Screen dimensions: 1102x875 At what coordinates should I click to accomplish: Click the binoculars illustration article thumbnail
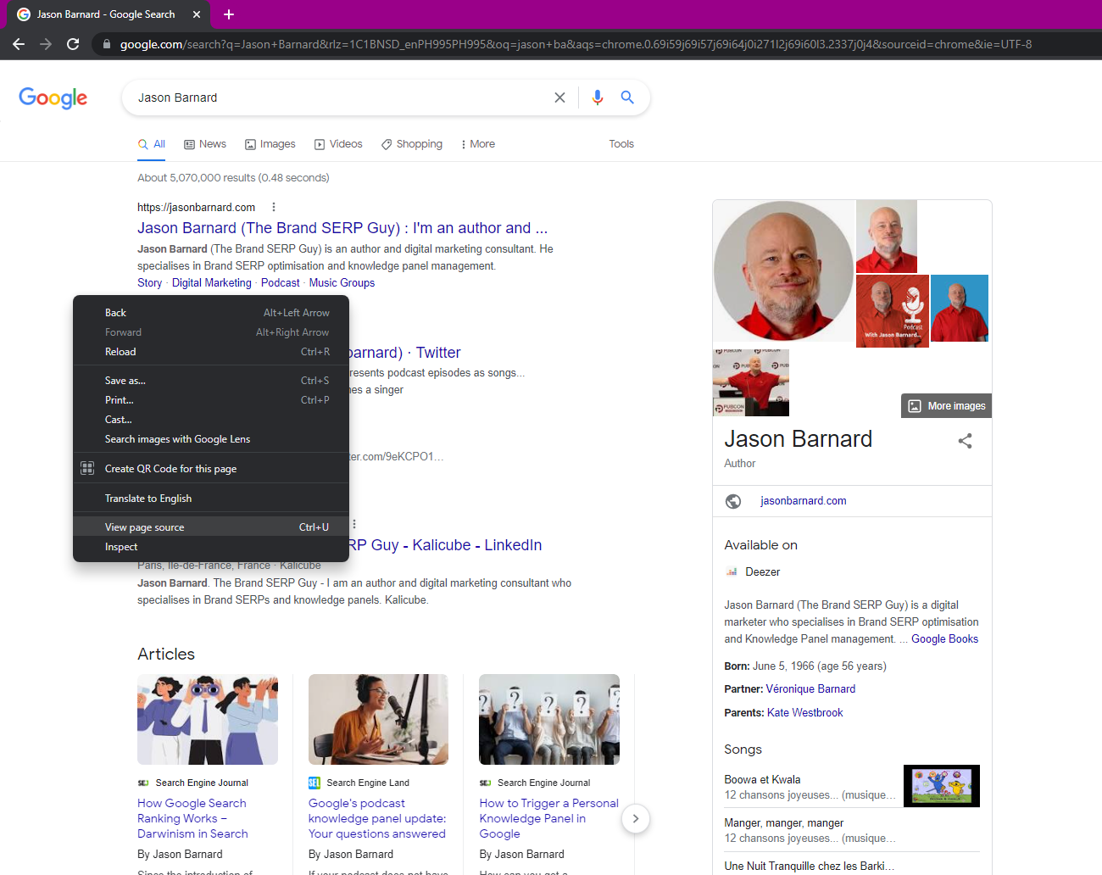(x=208, y=720)
